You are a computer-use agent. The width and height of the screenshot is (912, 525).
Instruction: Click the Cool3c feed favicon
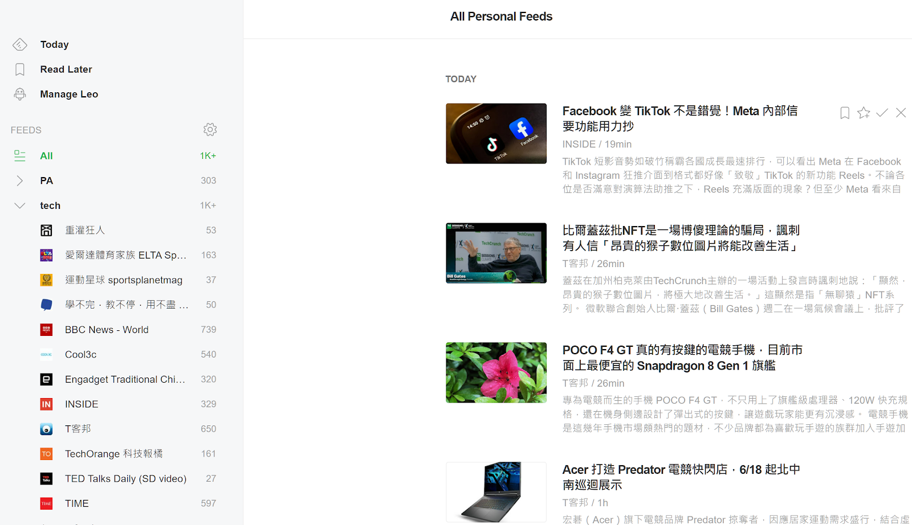tap(46, 354)
